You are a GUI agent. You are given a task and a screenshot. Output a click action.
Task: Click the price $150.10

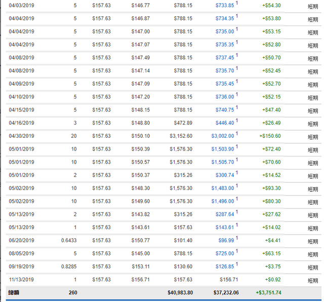click(141, 136)
